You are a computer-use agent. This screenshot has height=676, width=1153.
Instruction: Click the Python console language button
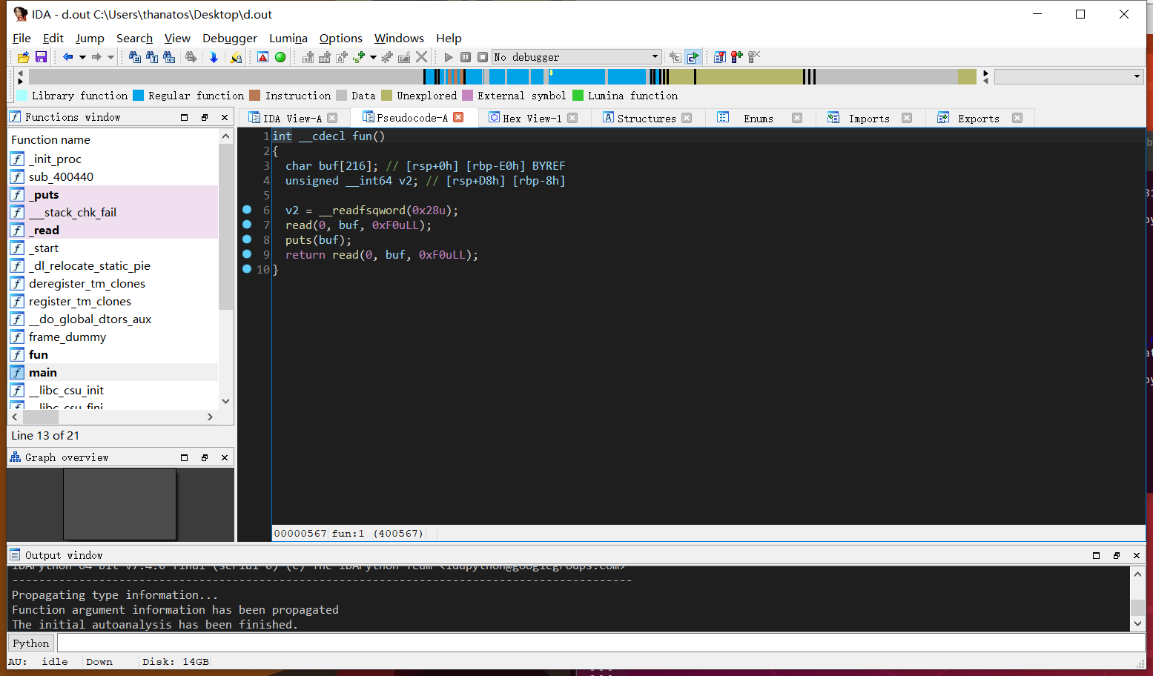(x=30, y=643)
